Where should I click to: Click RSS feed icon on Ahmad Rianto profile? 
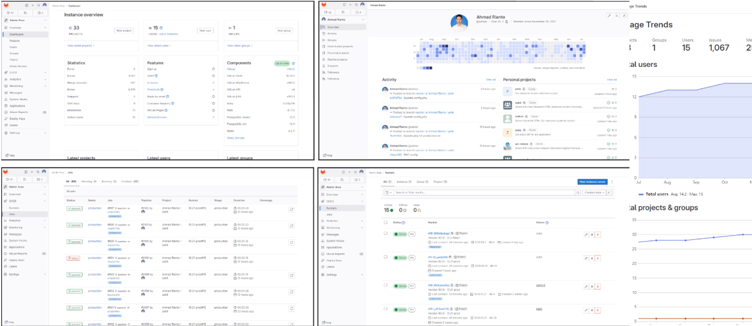[617, 16]
